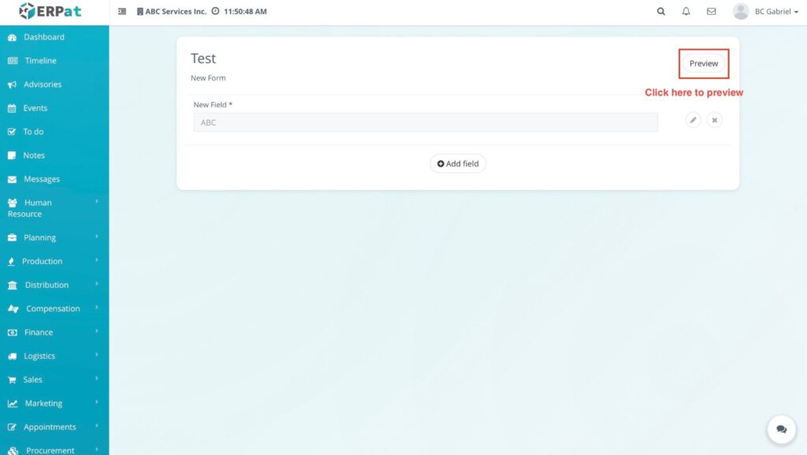Click the Logistics truck icon
This screenshot has height=455, width=807.
13,356
